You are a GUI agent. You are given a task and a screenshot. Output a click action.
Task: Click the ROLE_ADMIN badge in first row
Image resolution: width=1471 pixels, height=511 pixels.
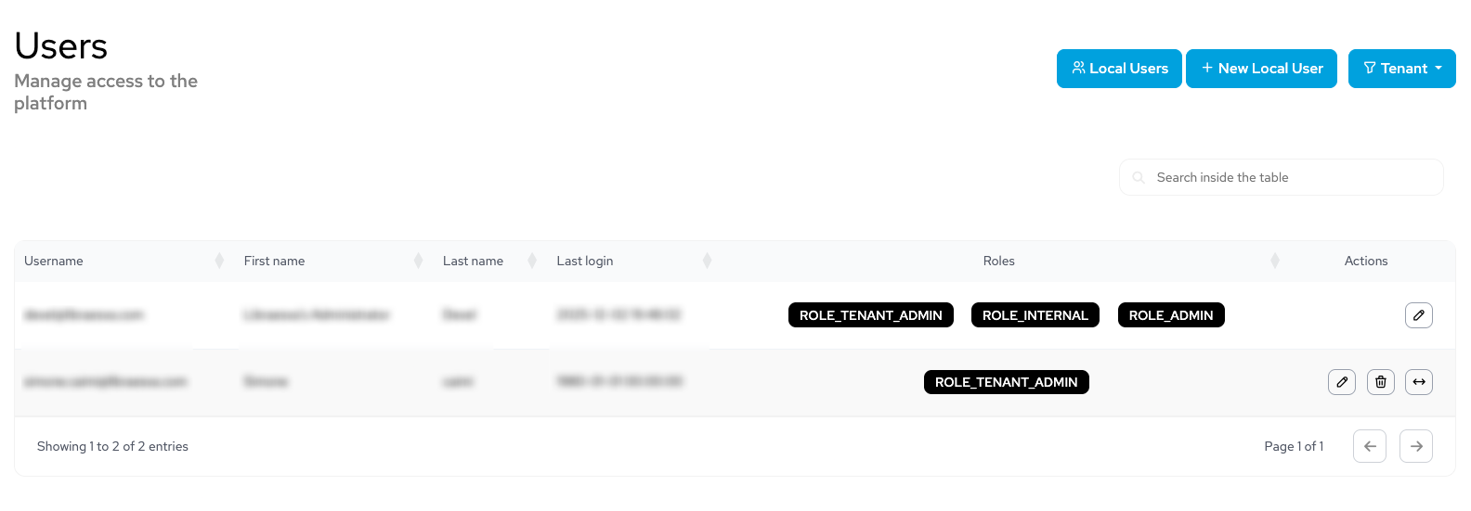[x=1171, y=315]
